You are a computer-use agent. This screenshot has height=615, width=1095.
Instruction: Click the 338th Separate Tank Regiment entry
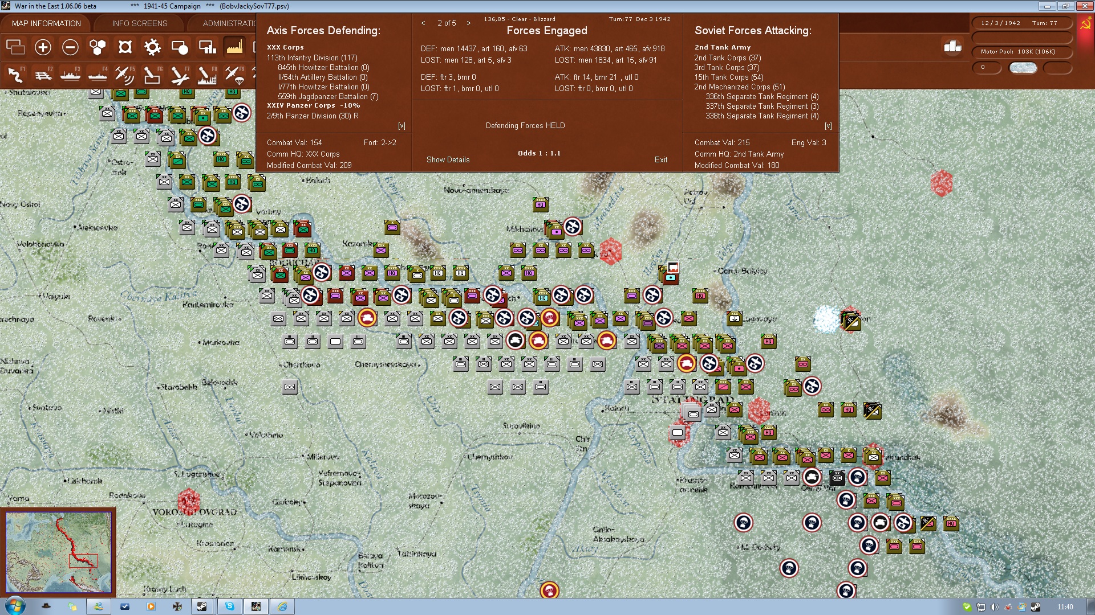click(x=762, y=116)
